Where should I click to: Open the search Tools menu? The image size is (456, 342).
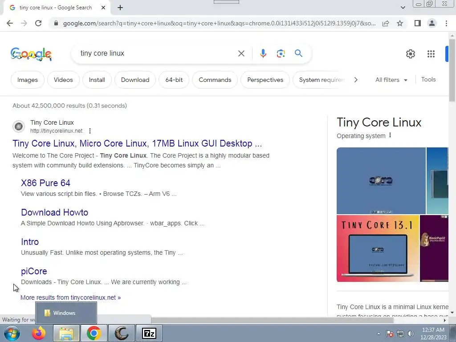click(428, 79)
